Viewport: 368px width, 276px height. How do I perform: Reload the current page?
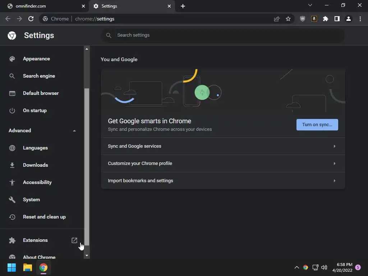pyautogui.click(x=31, y=19)
